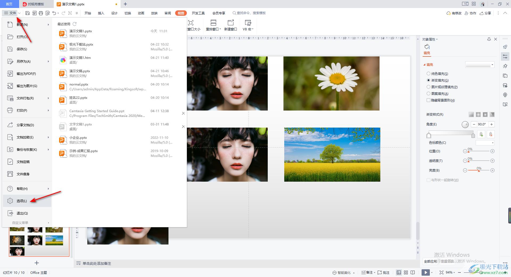Click the remove gradient stop icon

click(491, 135)
